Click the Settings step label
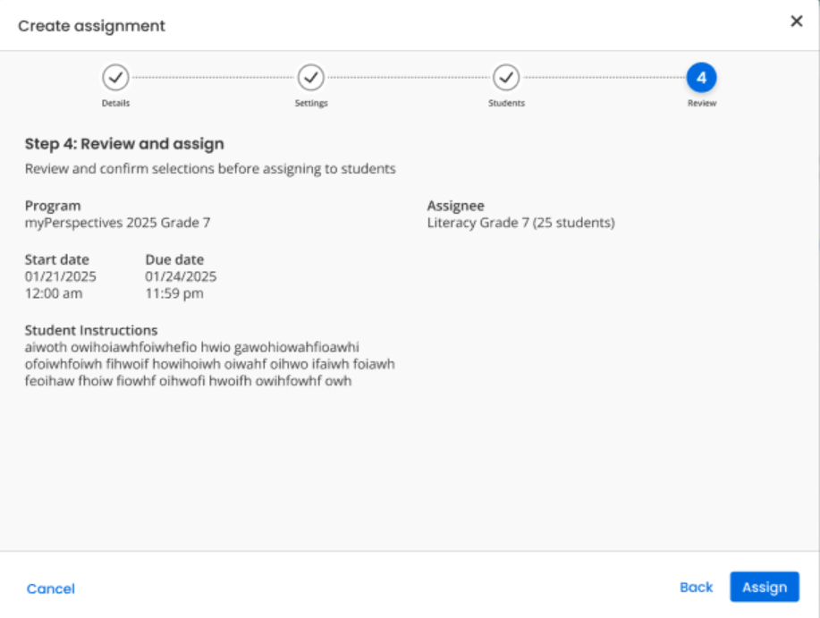 coord(311,103)
